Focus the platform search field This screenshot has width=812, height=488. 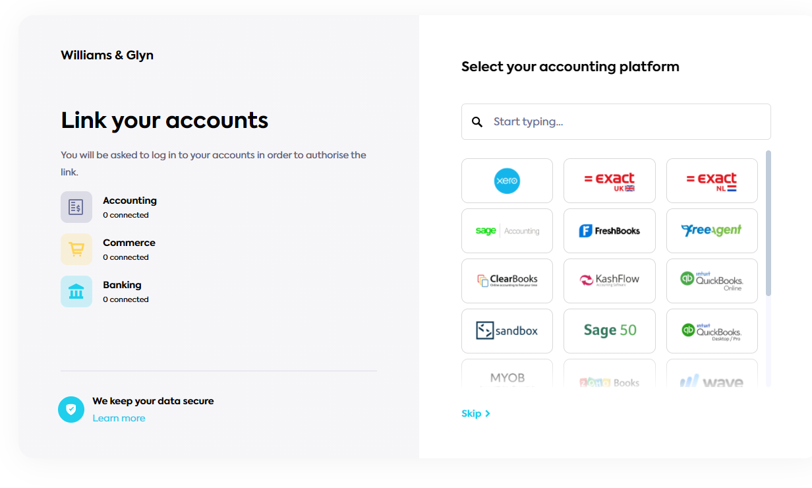point(626,122)
